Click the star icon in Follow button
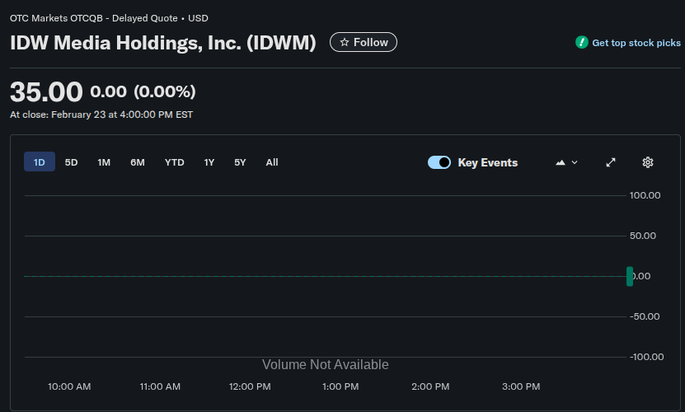 click(x=345, y=42)
